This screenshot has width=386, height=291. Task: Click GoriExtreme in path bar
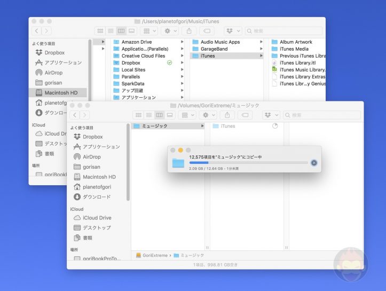(152, 255)
